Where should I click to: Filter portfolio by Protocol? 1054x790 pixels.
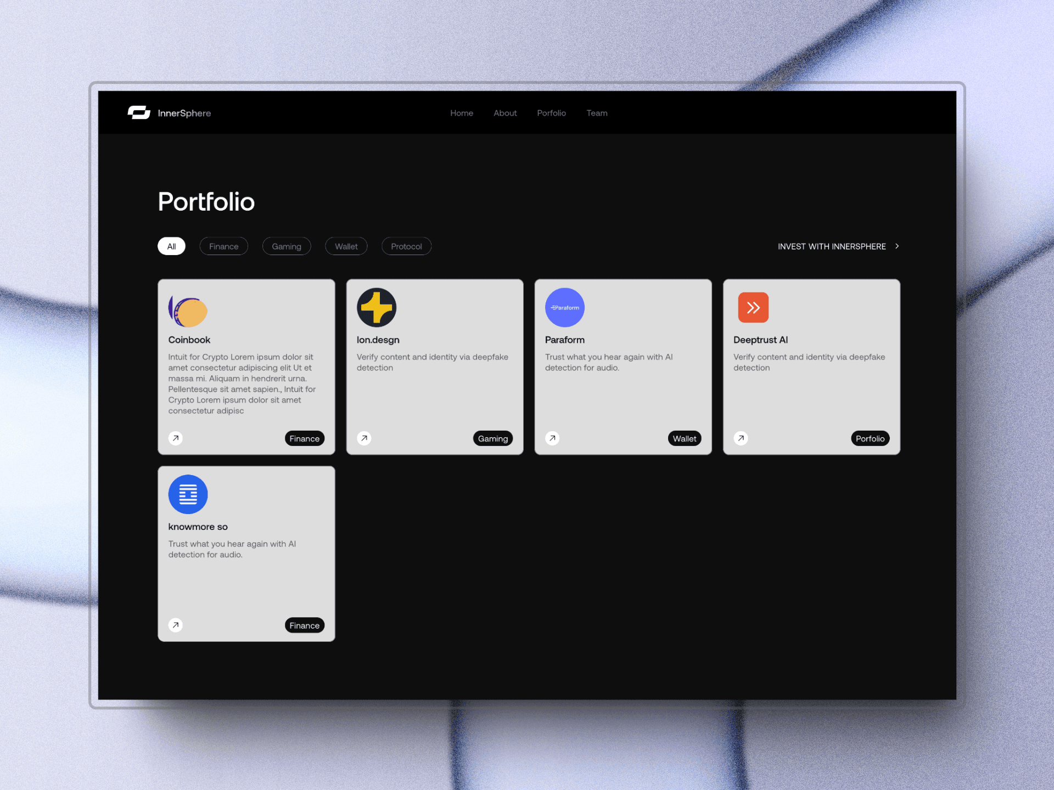[406, 246]
